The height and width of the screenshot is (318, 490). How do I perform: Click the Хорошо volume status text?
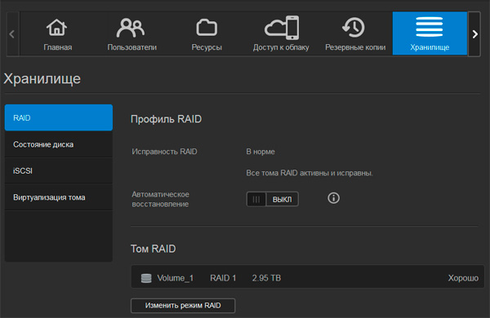coord(463,278)
